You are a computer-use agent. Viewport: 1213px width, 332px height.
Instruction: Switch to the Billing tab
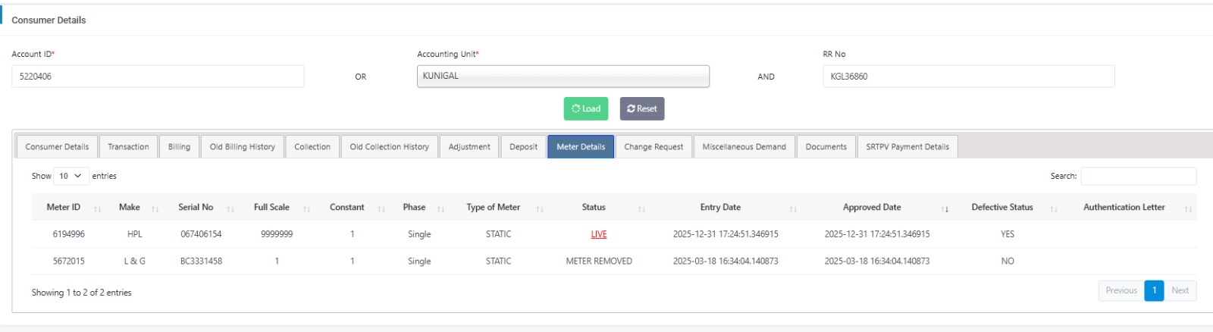pyautogui.click(x=179, y=147)
